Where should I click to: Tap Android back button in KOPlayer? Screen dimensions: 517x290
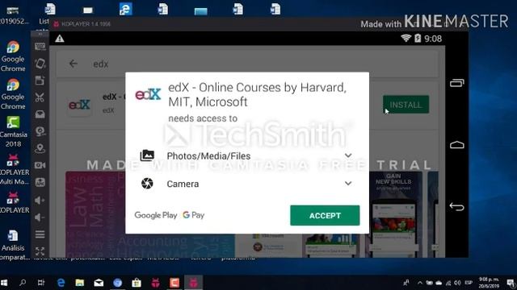[456, 206]
